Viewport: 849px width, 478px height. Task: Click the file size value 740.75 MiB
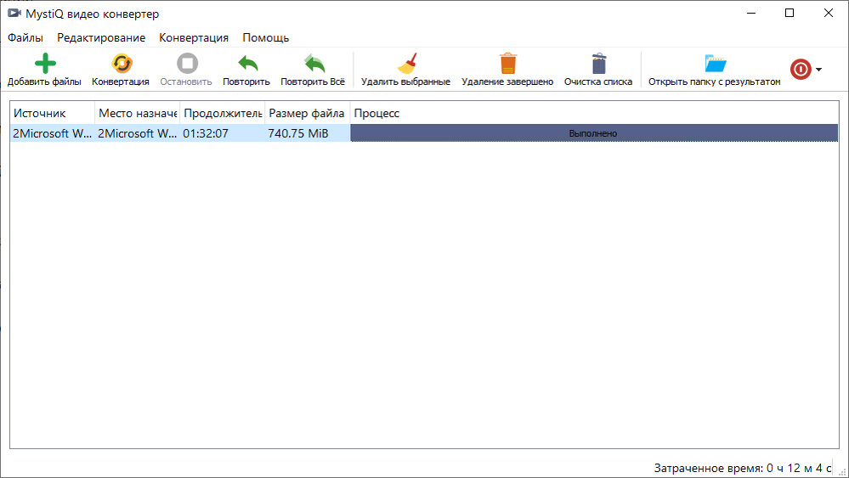pyautogui.click(x=298, y=133)
